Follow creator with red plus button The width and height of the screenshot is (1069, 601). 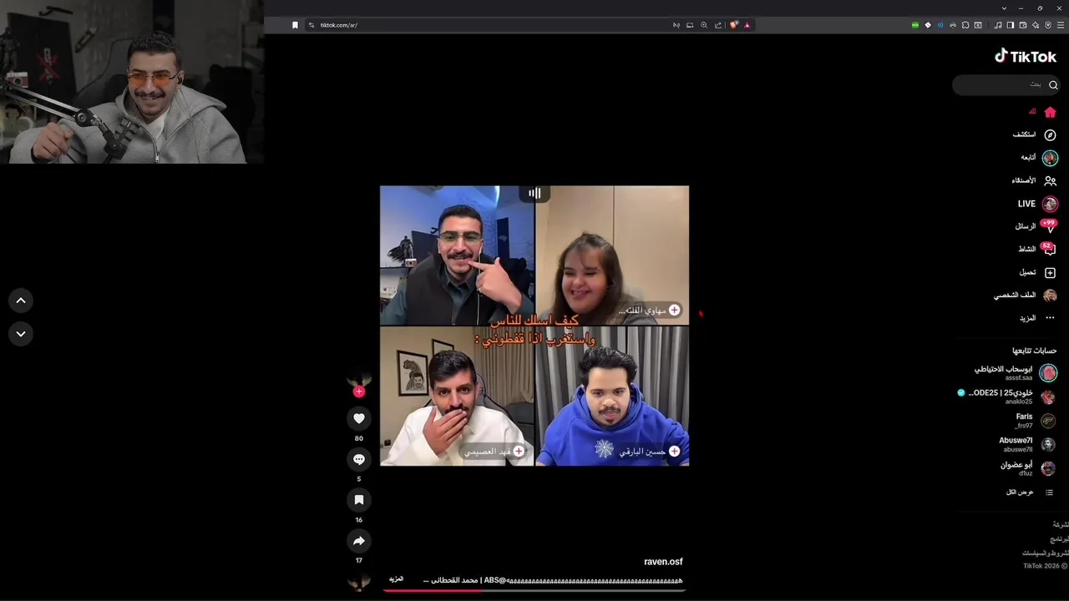click(359, 391)
